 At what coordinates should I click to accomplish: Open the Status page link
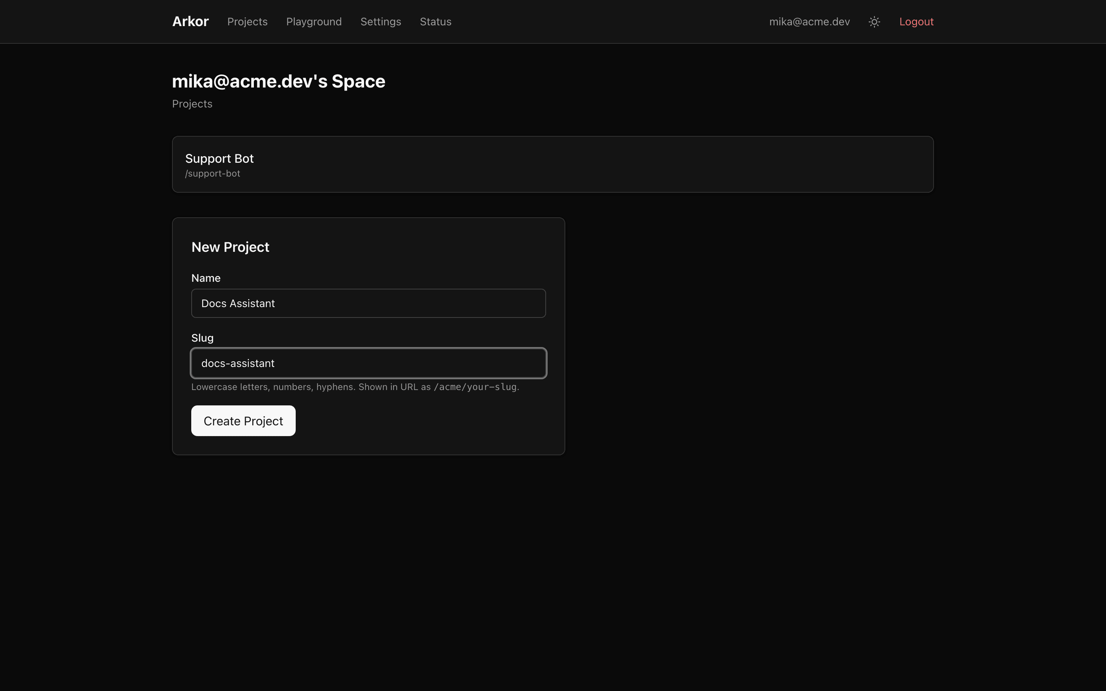coord(435,21)
